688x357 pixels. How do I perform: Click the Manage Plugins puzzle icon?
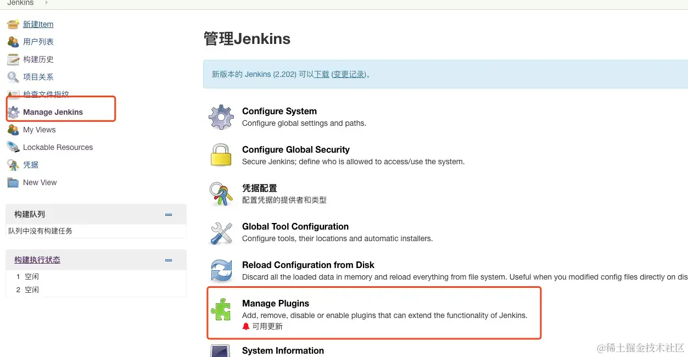[221, 309]
